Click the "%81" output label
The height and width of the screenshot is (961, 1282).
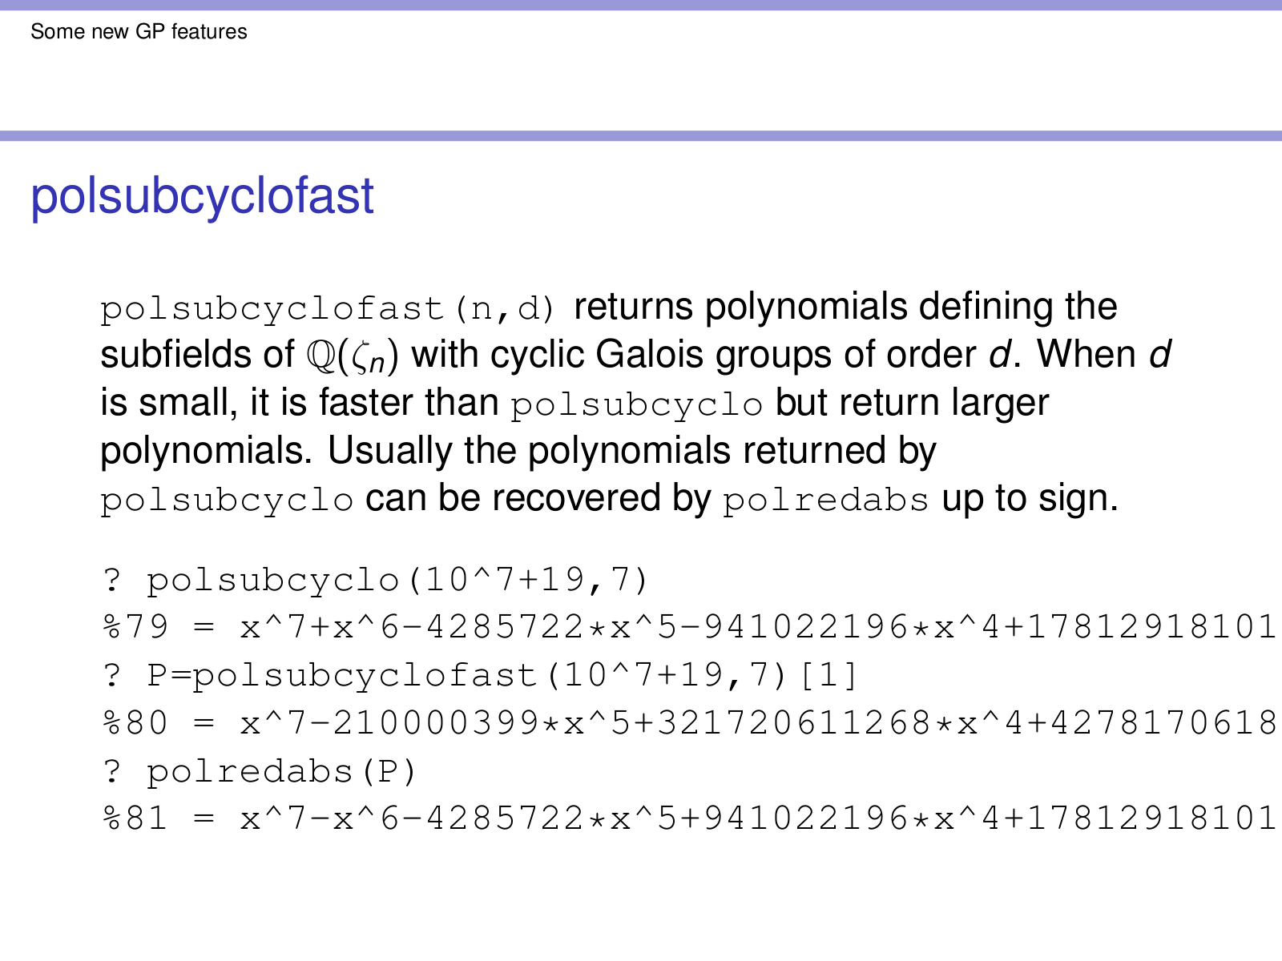pyautogui.click(x=135, y=818)
